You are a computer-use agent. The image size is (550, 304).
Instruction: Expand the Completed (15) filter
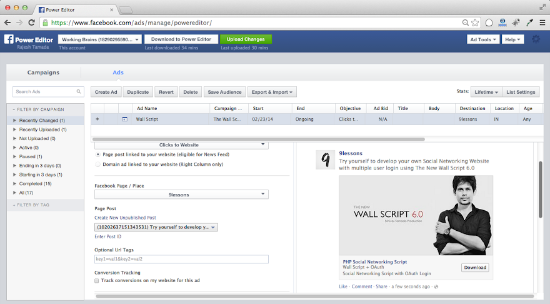(14, 184)
